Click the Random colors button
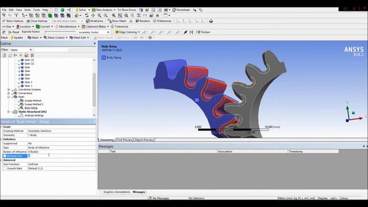The width and height of the screenshot is (368, 207). (143, 21)
